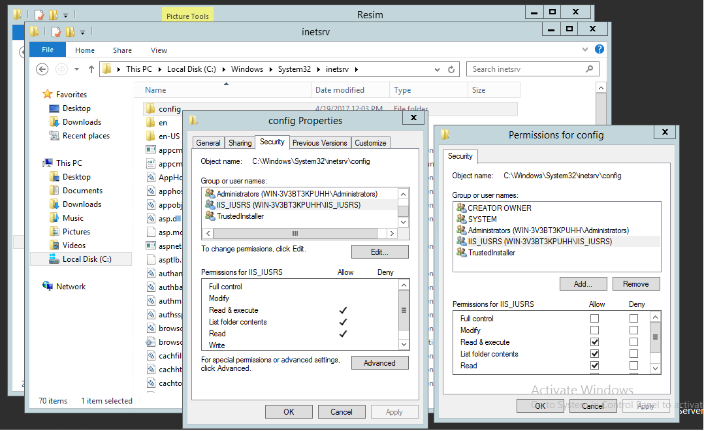Uncheck Allow for List folder contents
Viewport: 704px width, 431px height.
[594, 354]
